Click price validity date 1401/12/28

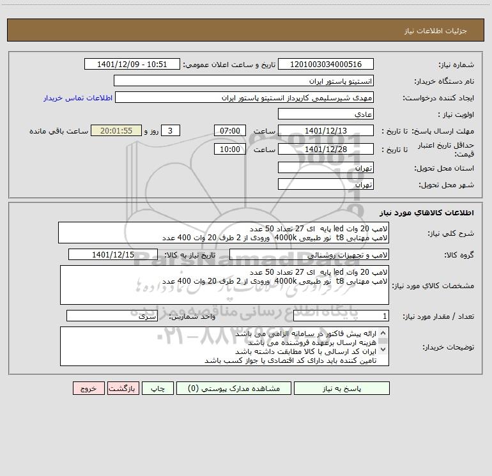(x=326, y=149)
